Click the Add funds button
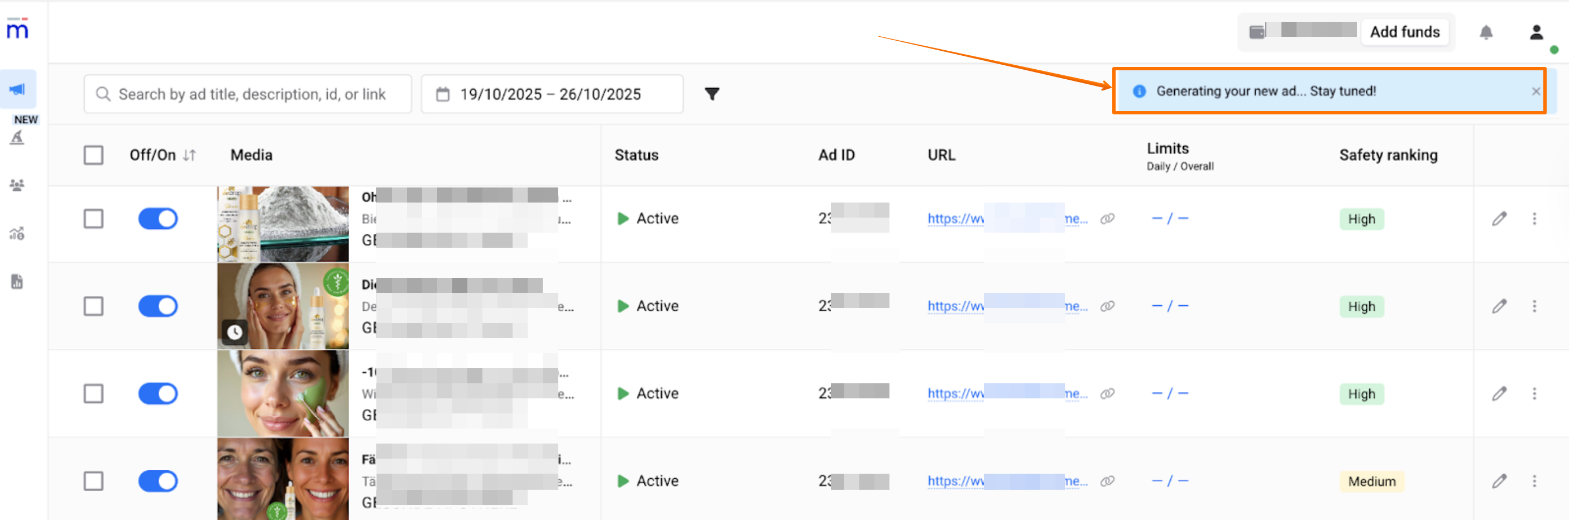The width and height of the screenshot is (1569, 520). click(1404, 32)
